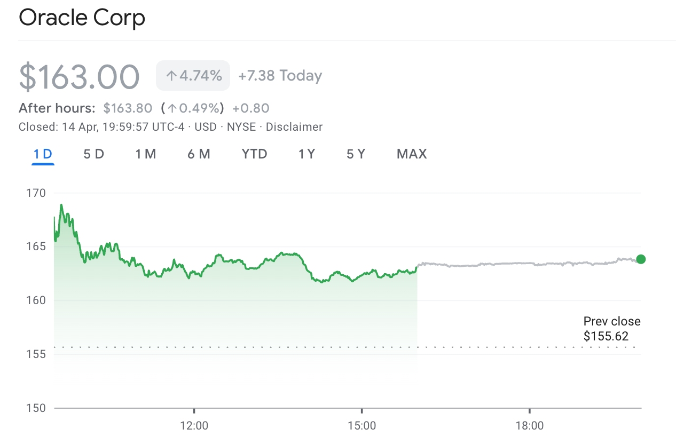
Task: Click the up arrow beside 0.49%
Action: [172, 108]
